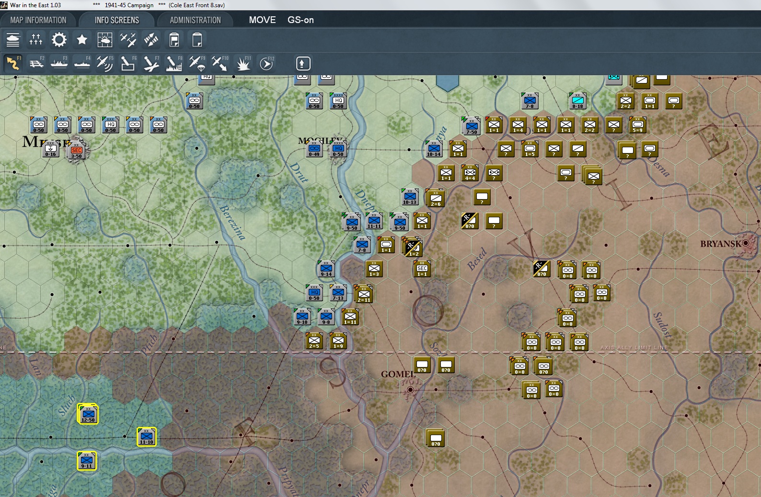Viewport: 761px width, 497px height.
Task: Switch to INFO SCREENS tab
Action: click(x=117, y=20)
